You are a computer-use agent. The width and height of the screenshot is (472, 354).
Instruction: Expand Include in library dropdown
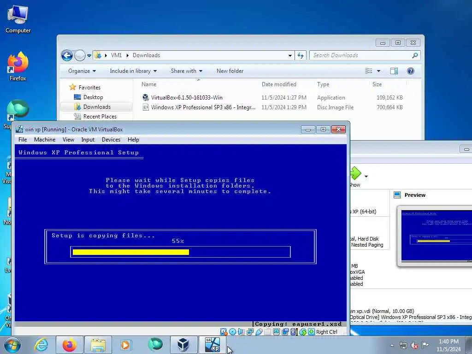tap(133, 71)
